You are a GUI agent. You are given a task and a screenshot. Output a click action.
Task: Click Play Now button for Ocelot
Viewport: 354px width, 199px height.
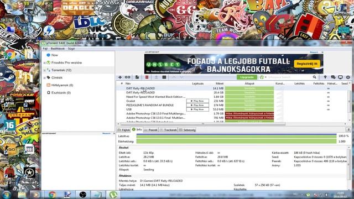[x=197, y=101]
